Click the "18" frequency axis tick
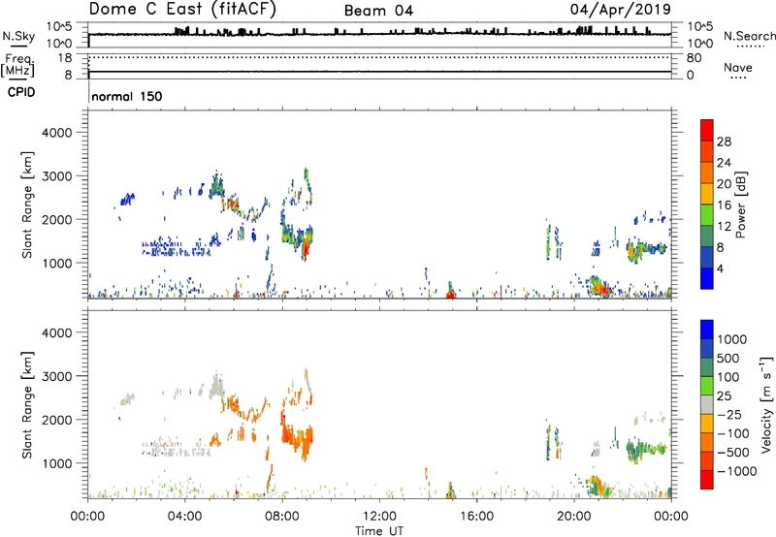The height and width of the screenshot is (537, 776). tap(65, 58)
